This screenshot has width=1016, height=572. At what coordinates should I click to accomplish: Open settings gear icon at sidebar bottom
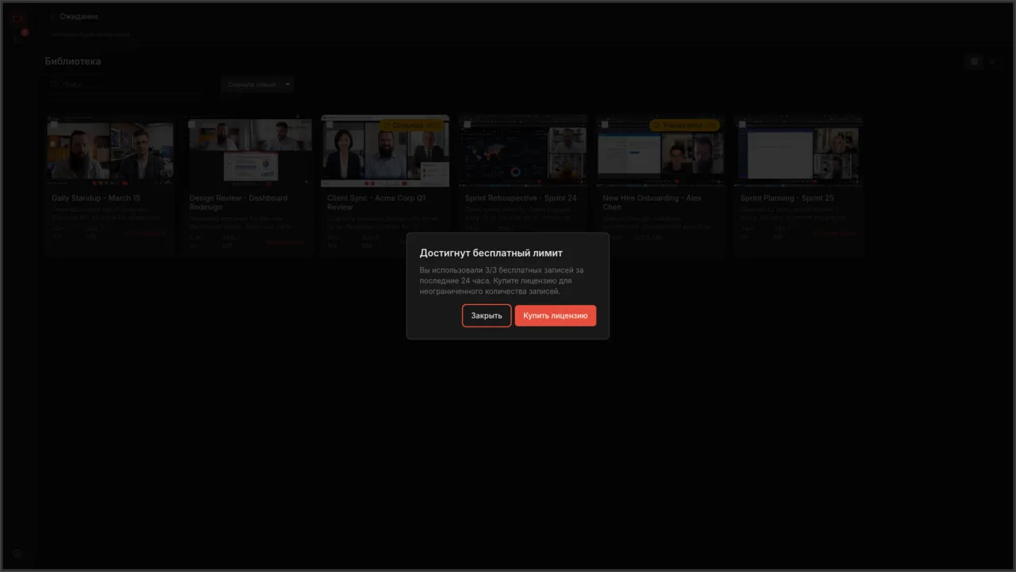17,554
